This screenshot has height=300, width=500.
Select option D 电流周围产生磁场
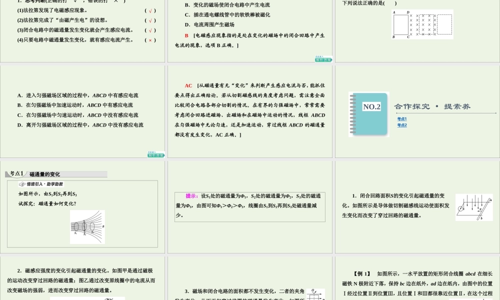pos(209,24)
